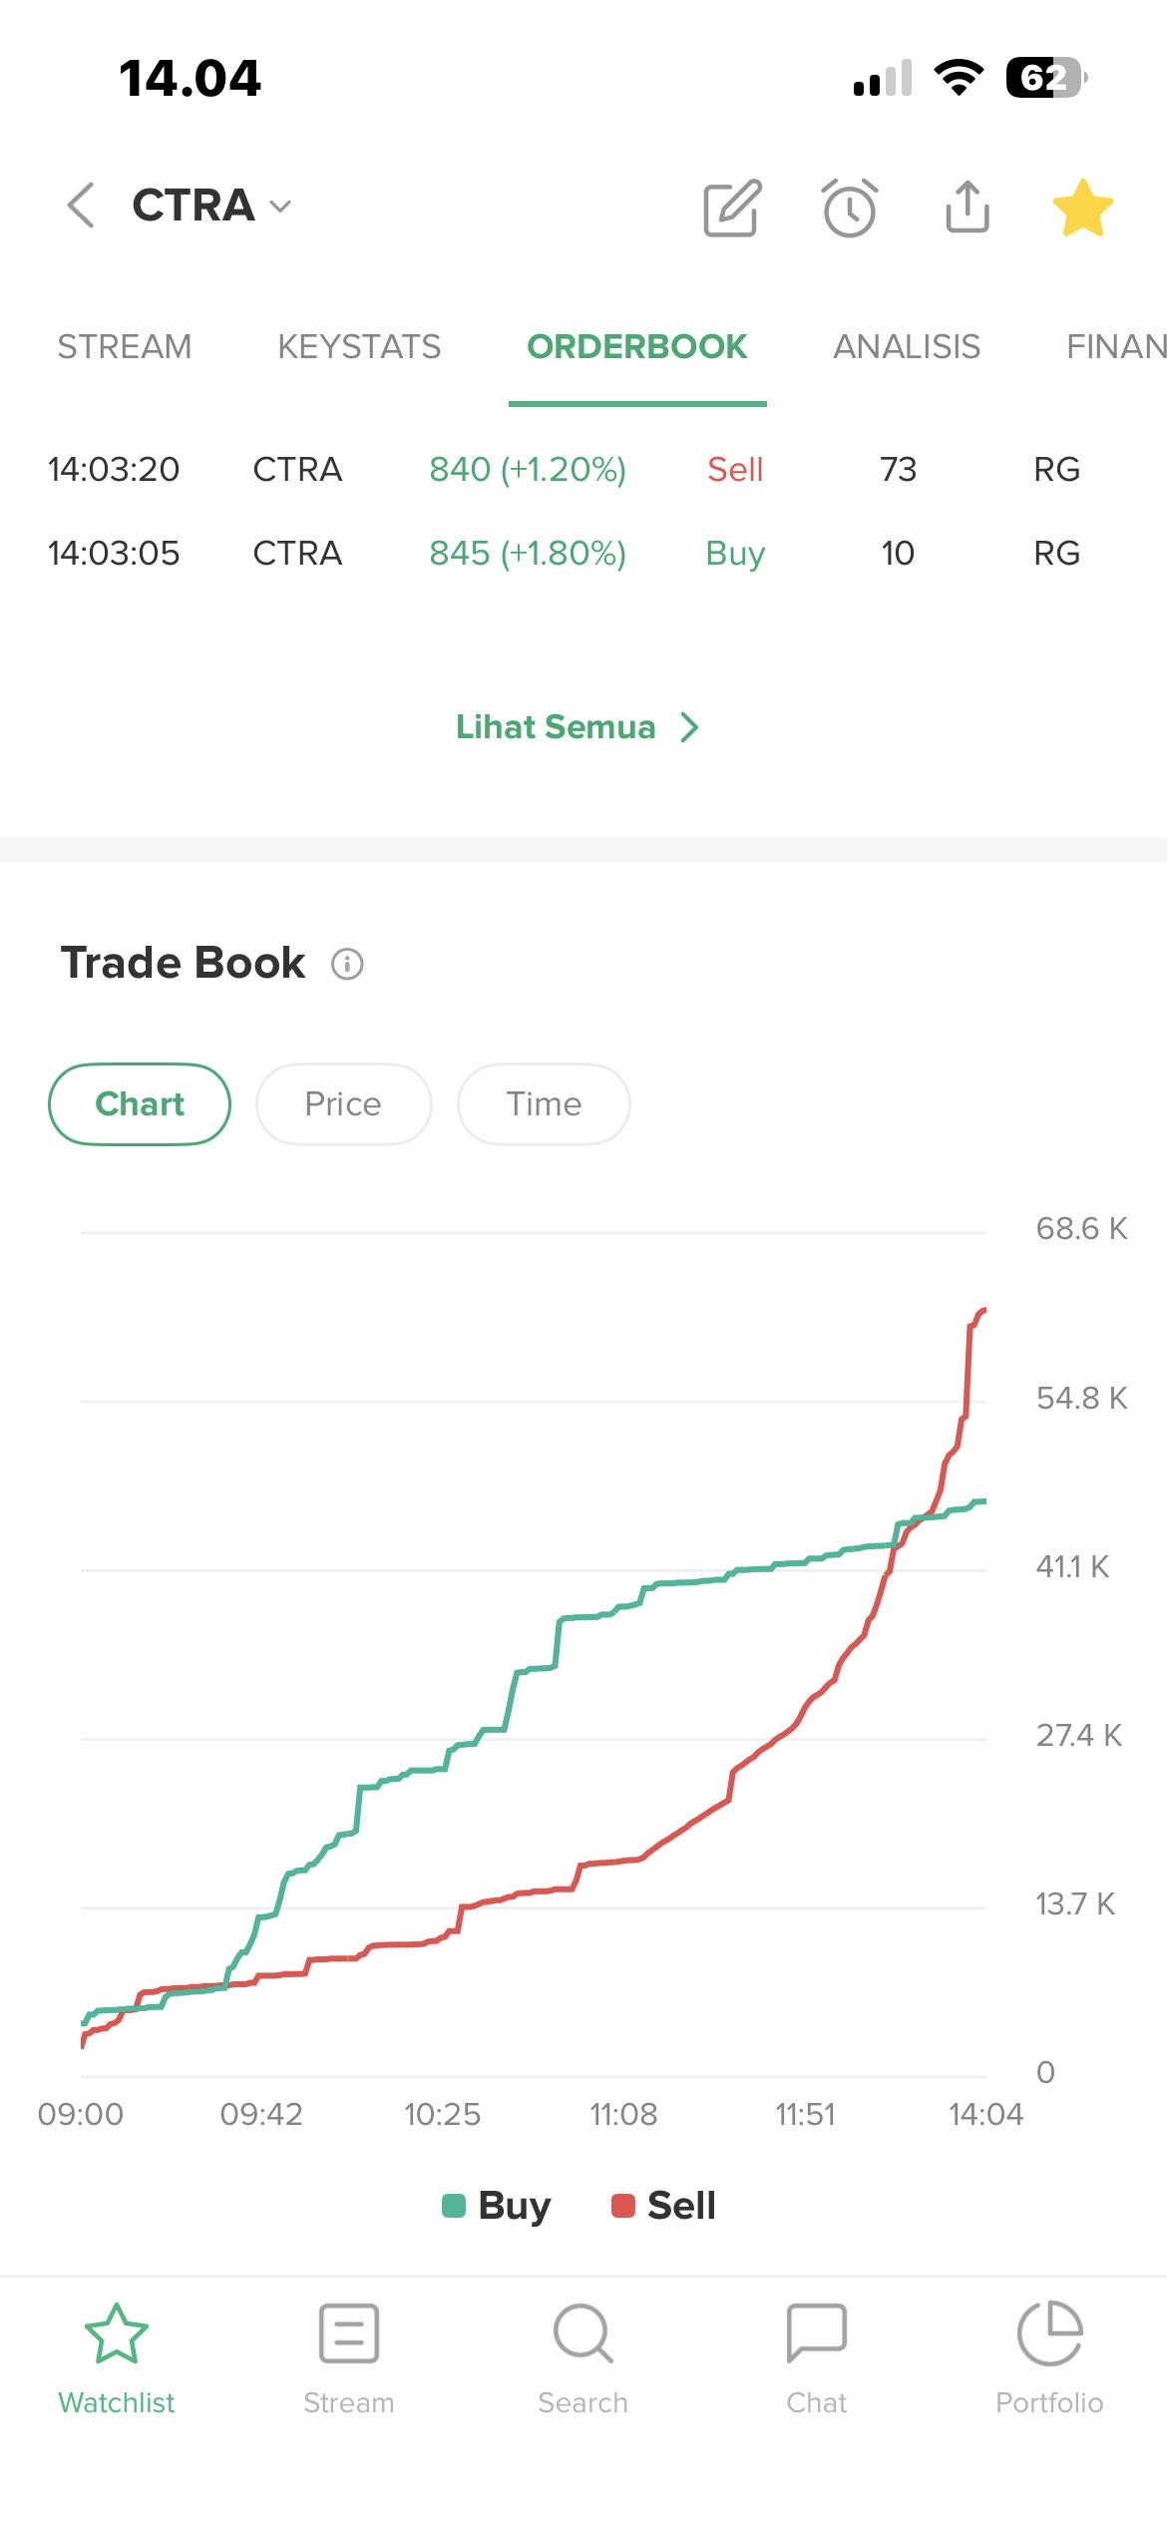Viewport: 1167px width, 2526px height.
Task: Set a price alert with alarm icon
Action: [850, 208]
